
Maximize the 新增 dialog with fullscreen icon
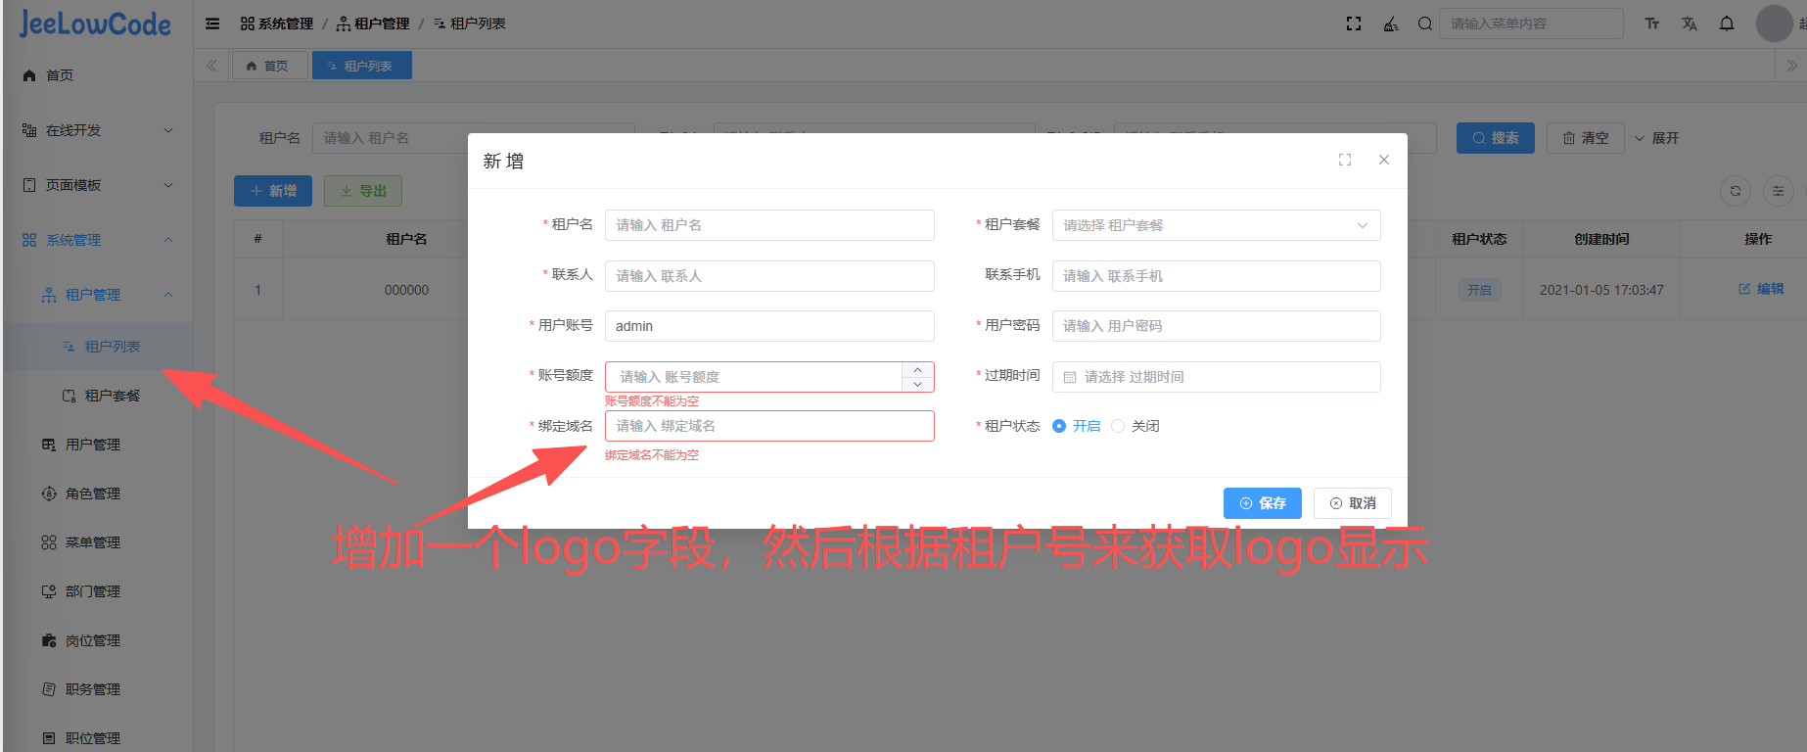point(1345,160)
